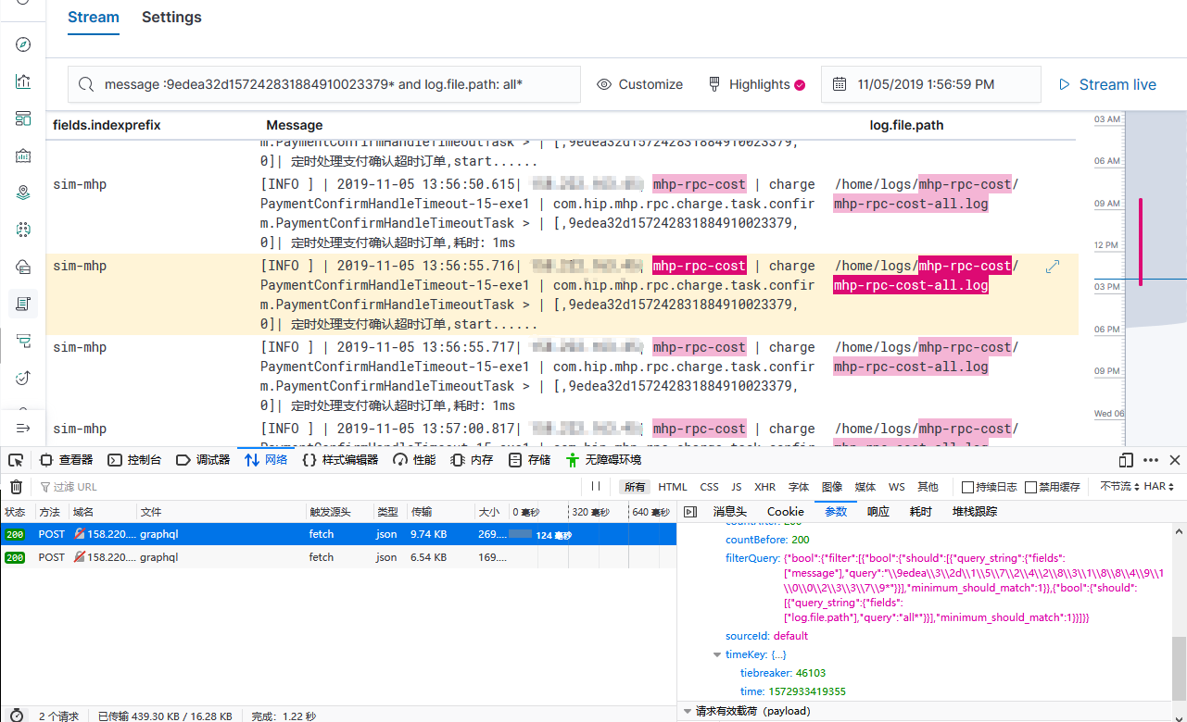Image resolution: width=1187 pixels, height=722 pixels.
Task: Select the 9.74 KB graphql request row
Action: tap(338, 534)
